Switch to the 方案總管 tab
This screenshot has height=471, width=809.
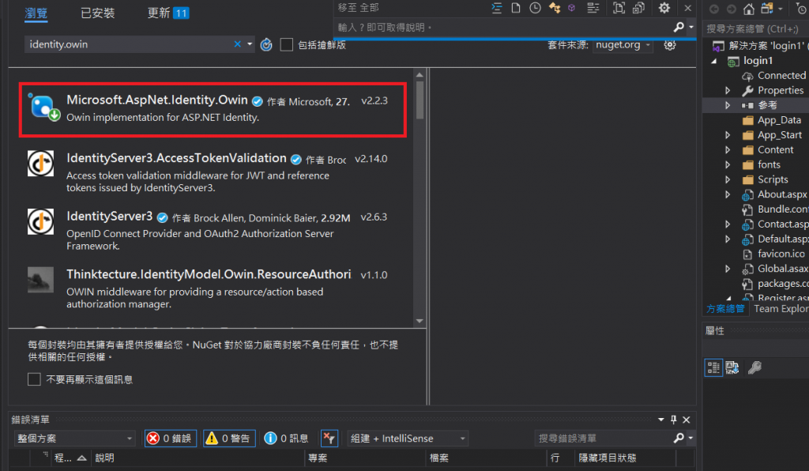coord(725,308)
